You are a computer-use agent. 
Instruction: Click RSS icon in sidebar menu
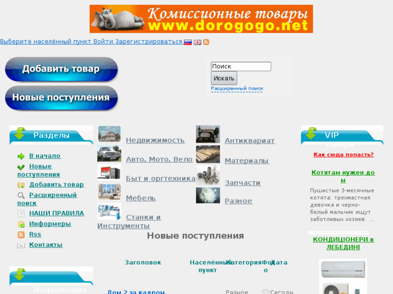pos(21,235)
